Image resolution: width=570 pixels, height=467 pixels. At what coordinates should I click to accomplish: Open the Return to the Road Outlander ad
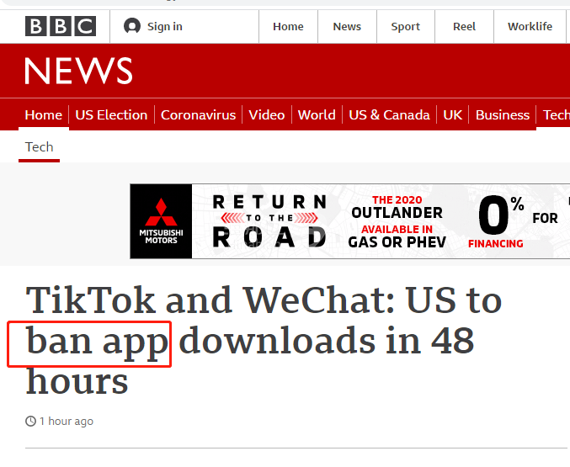[x=349, y=221]
